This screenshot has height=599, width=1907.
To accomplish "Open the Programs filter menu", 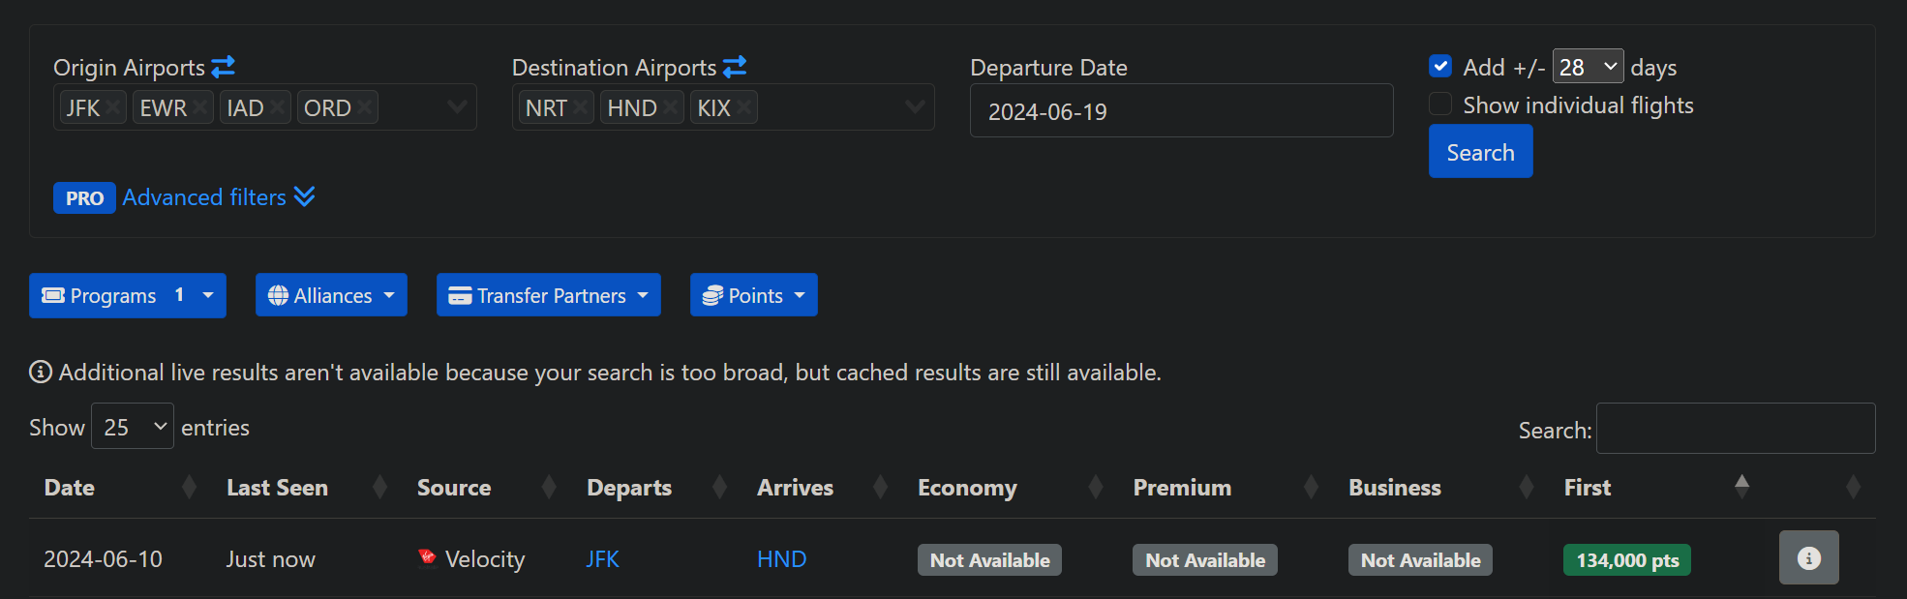I will pyautogui.click(x=128, y=295).
